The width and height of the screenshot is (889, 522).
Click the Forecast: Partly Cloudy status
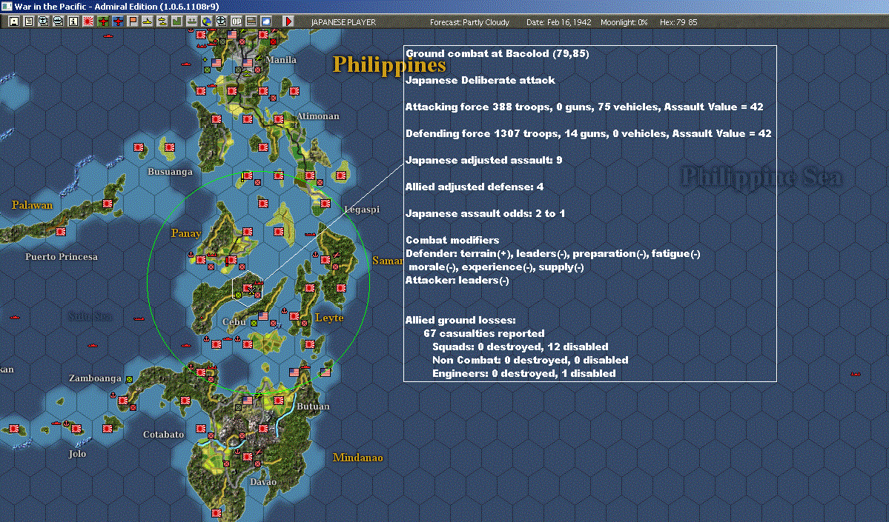[x=469, y=22]
